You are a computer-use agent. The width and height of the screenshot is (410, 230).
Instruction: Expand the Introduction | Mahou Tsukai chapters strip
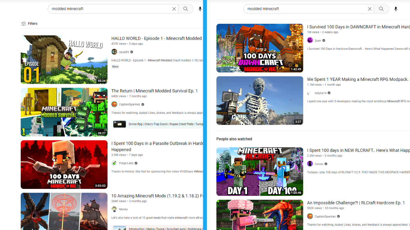point(157,228)
